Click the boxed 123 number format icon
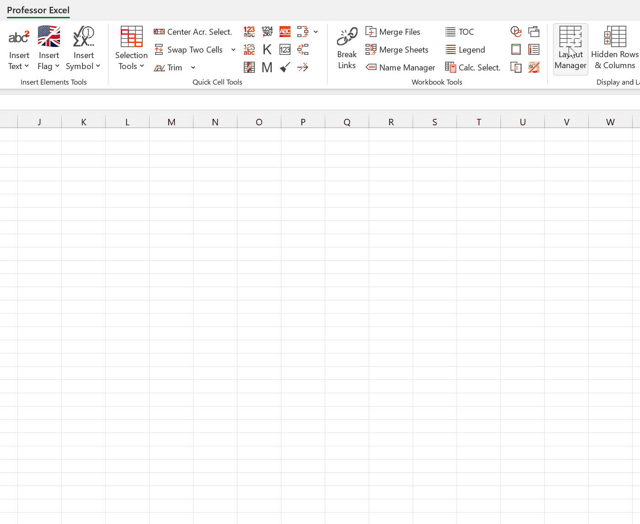The image size is (640, 524). [x=285, y=49]
